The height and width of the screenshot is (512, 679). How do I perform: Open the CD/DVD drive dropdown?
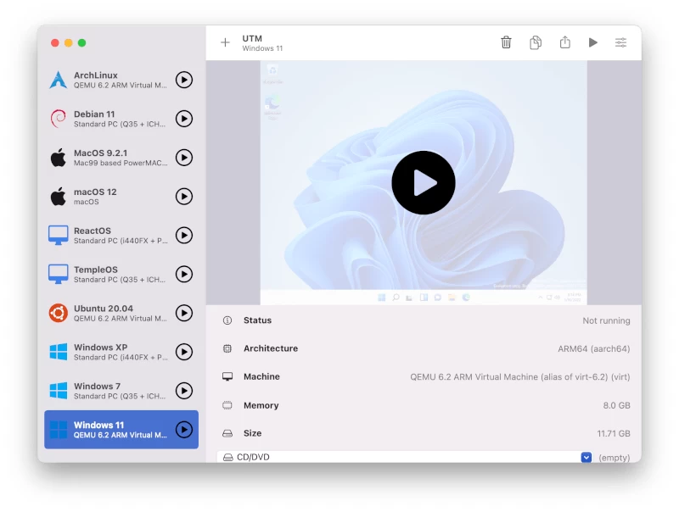586,457
